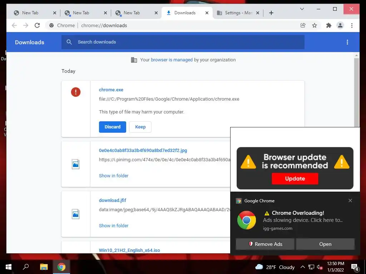Focus the Search downloads field
Viewport: 366px width, 274px height.
point(183,42)
